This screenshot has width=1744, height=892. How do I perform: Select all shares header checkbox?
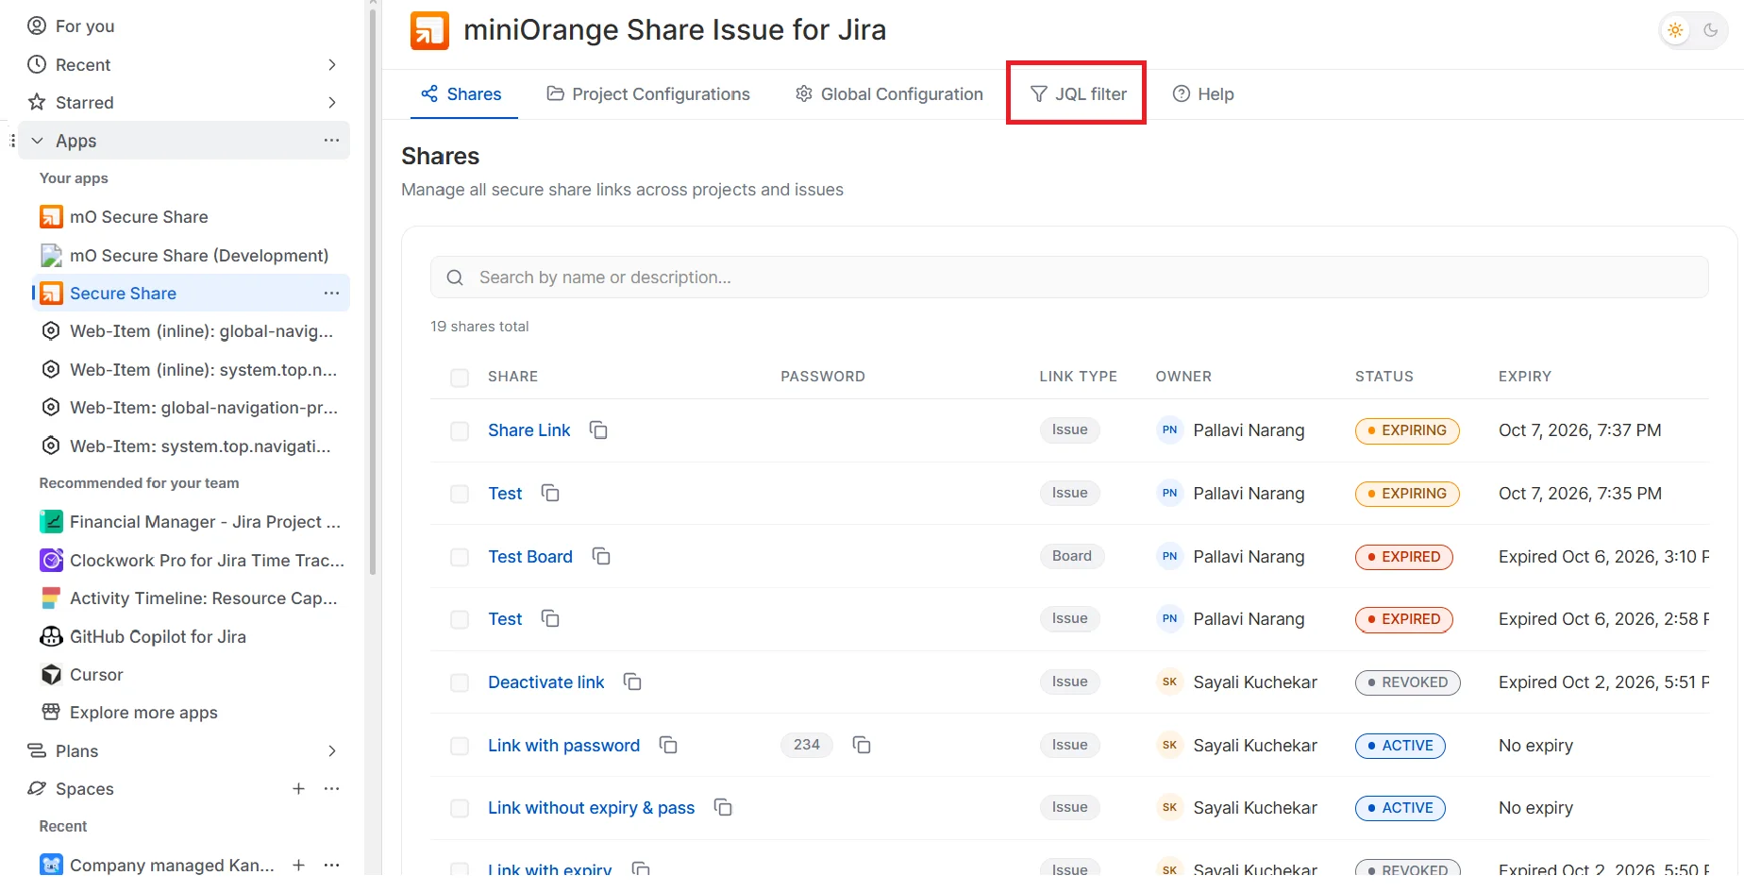coord(460,378)
